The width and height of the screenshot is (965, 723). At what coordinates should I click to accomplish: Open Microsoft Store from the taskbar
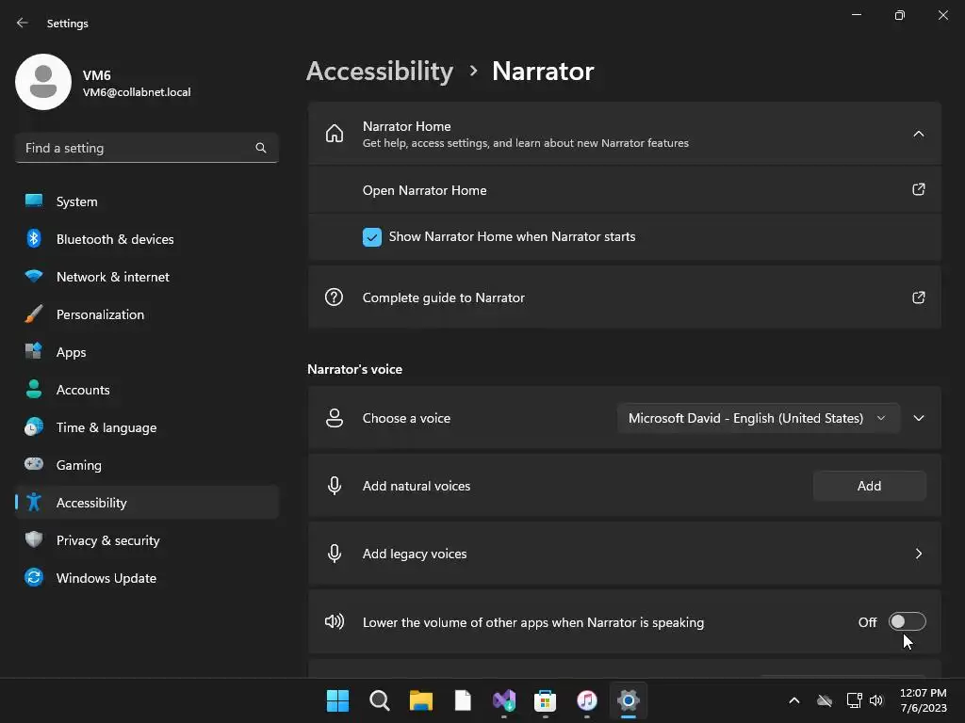546,700
